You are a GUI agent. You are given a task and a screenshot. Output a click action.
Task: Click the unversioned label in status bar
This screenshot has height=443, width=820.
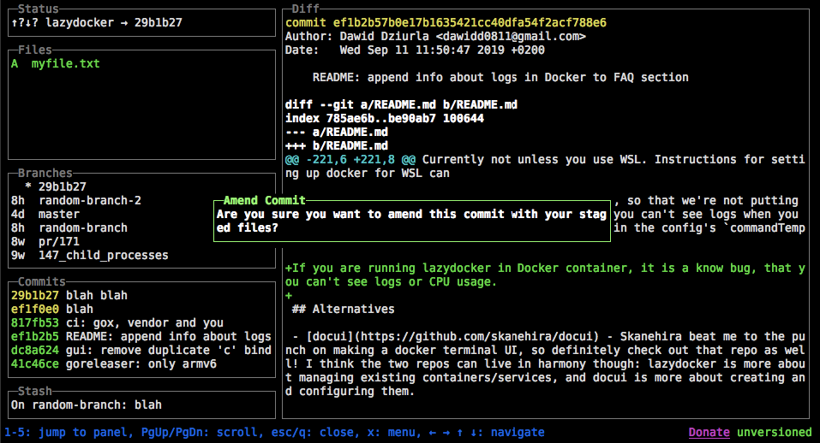pos(774,432)
